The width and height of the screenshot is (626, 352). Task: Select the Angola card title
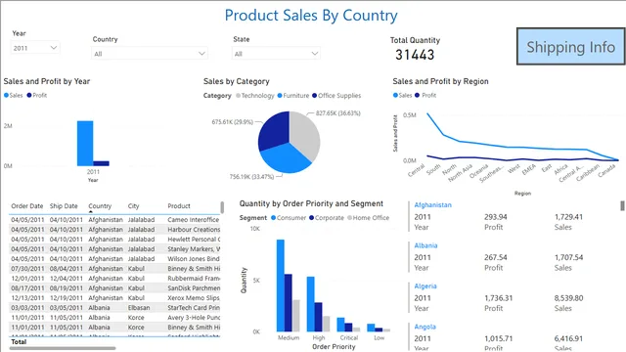click(425, 327)
